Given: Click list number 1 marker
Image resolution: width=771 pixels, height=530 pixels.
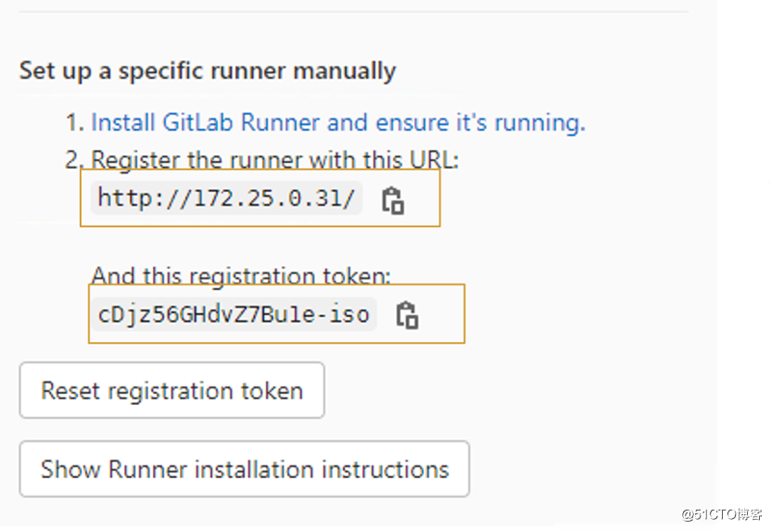Looking at the screenshot, I should [x=75, y=122].
